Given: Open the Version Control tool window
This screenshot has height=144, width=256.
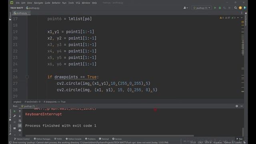Looking at the screenshot, I should [x=22, y=139].
